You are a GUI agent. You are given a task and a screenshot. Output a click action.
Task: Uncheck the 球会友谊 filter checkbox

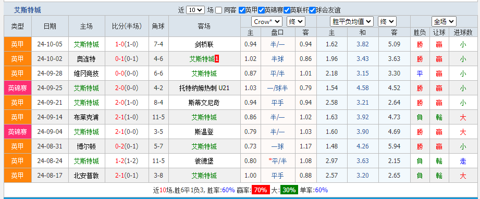(312, 10)
